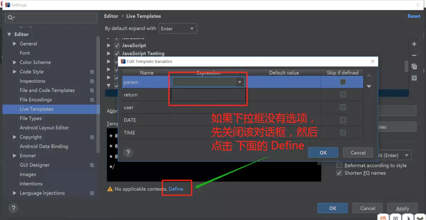Click the Define contexts link
The image size is (426, 220).
click(176, 189)
